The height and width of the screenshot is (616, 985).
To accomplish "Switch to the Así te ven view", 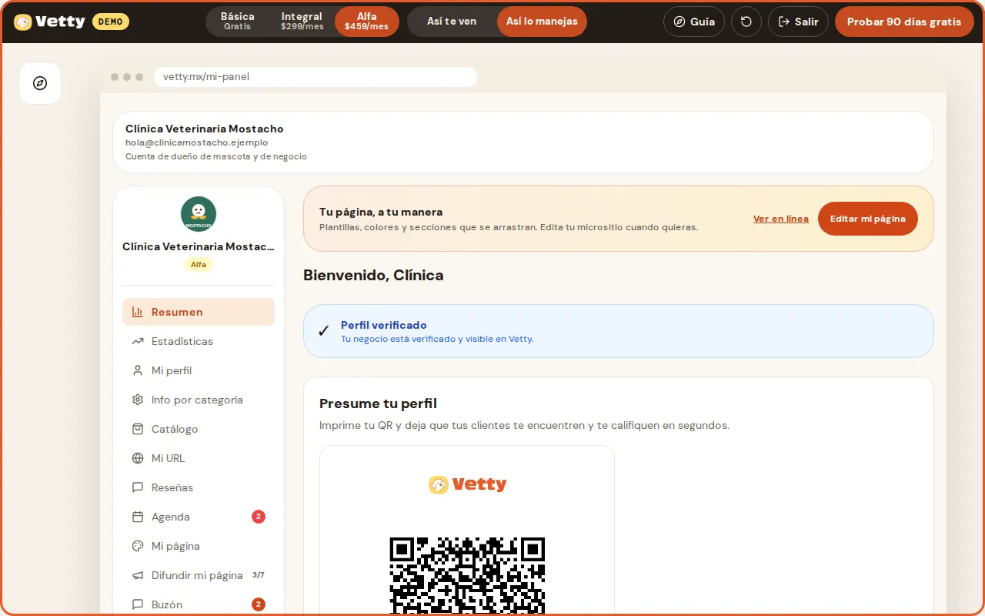I will (x=452, y=22).
